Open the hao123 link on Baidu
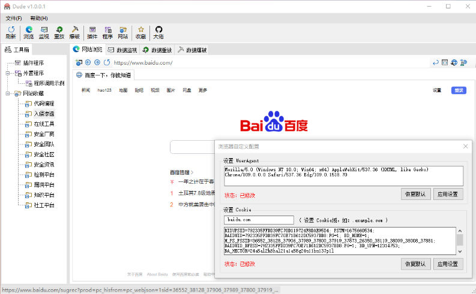Image resolution: width=476 pixels, height=294 pixels. (x=104, y=90)
